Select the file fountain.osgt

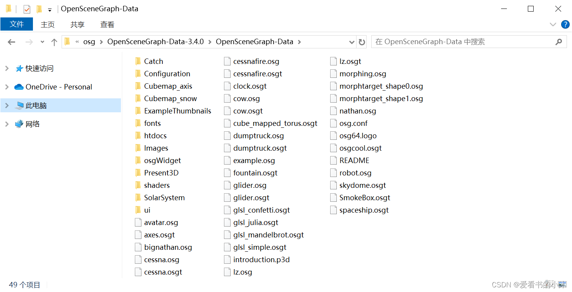coord(255,173)
